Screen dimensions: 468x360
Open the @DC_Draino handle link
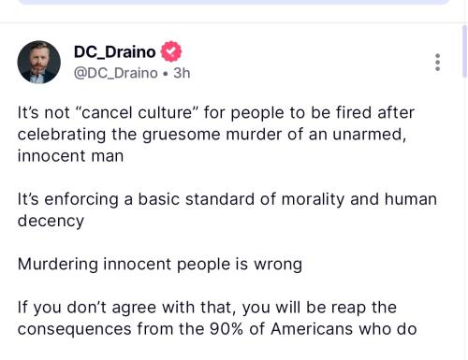[116, 74]
